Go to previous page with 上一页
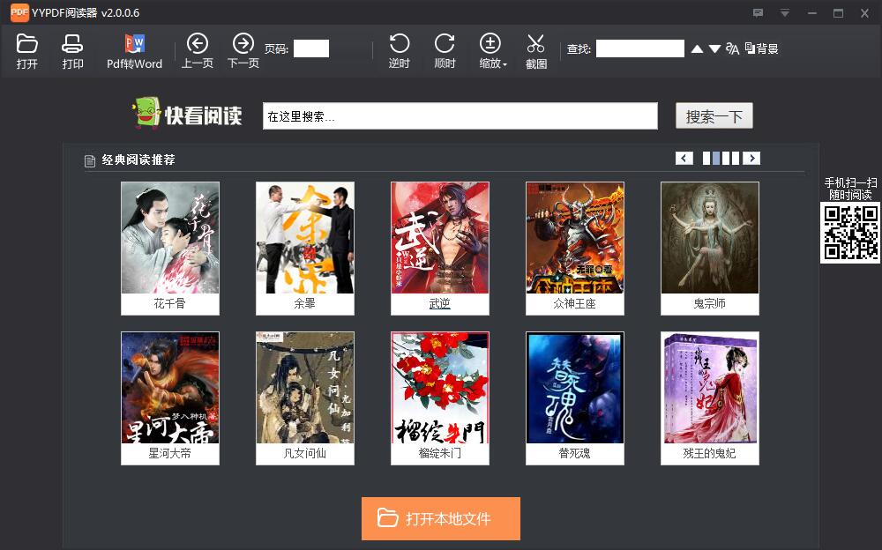 pos(197,51)
